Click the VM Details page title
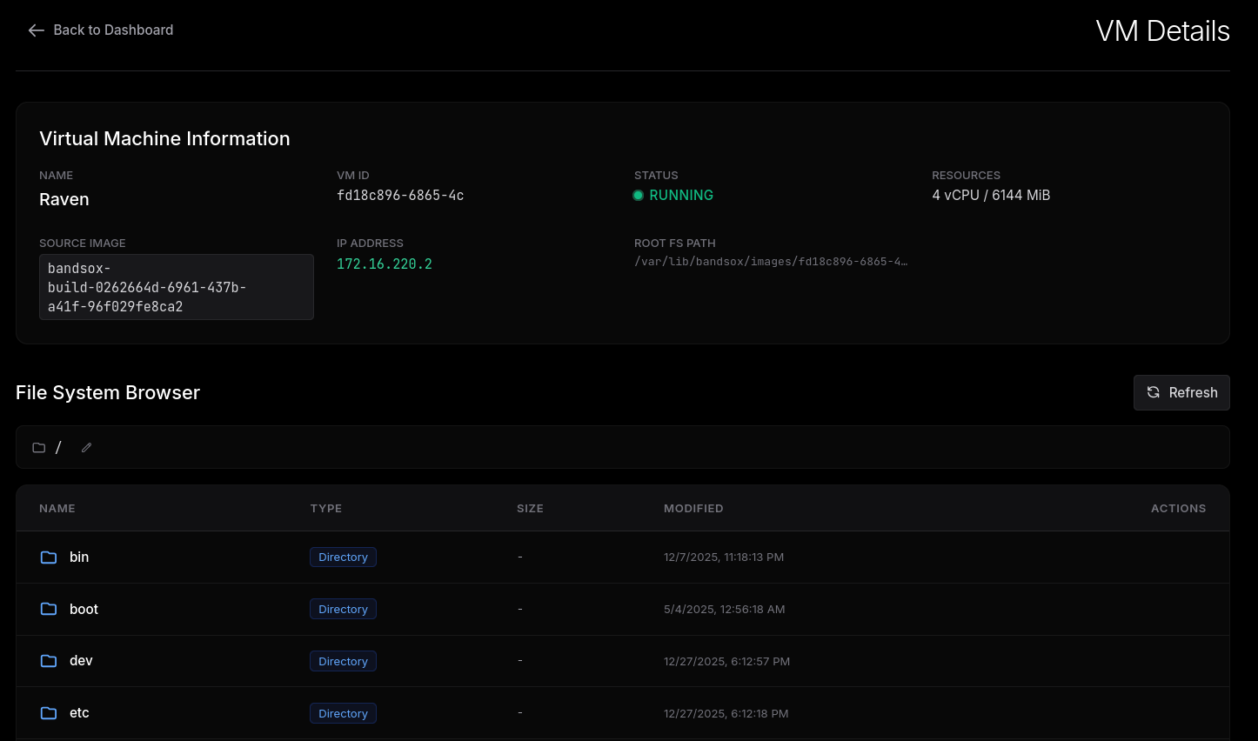Viewport: 1258px width, 741px height. [1162, 31]
